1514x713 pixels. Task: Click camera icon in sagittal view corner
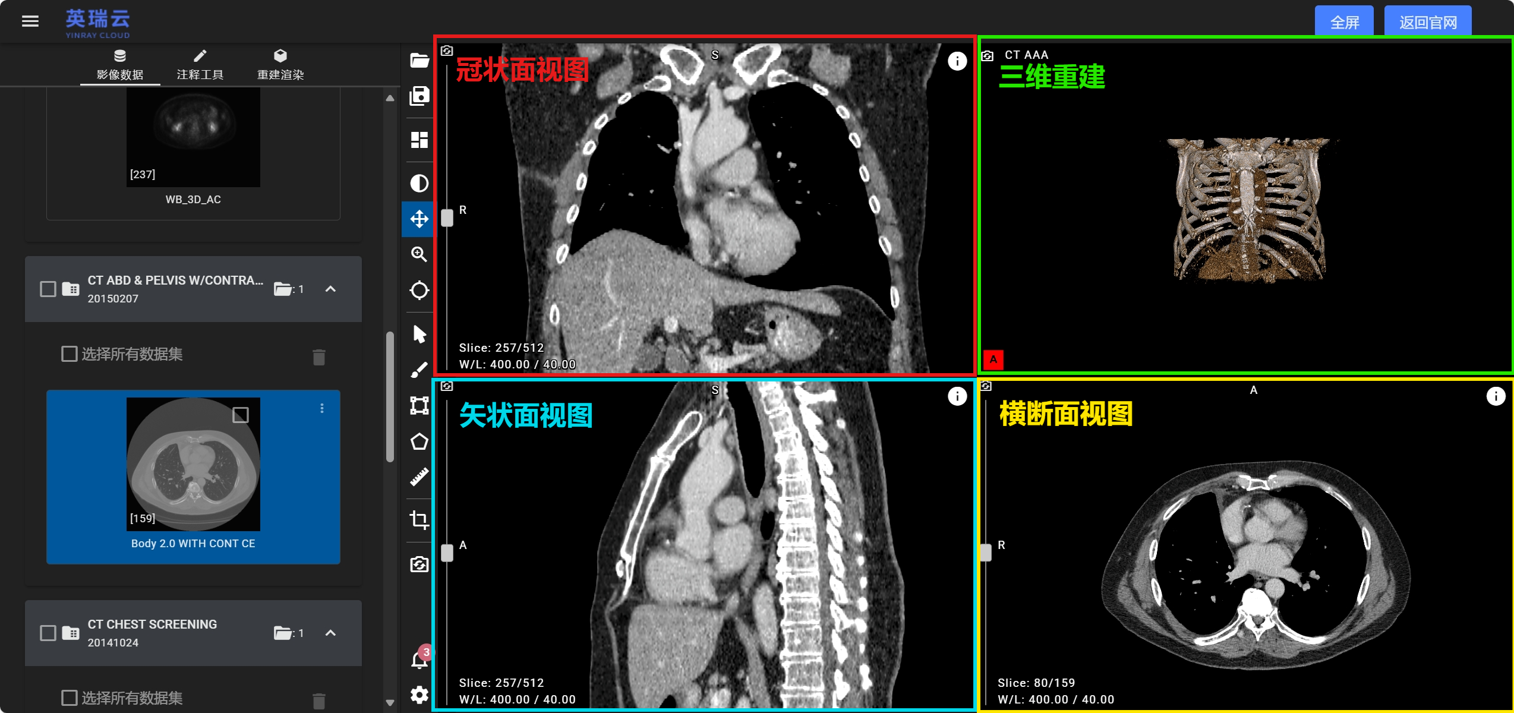[x=447, y=386]
